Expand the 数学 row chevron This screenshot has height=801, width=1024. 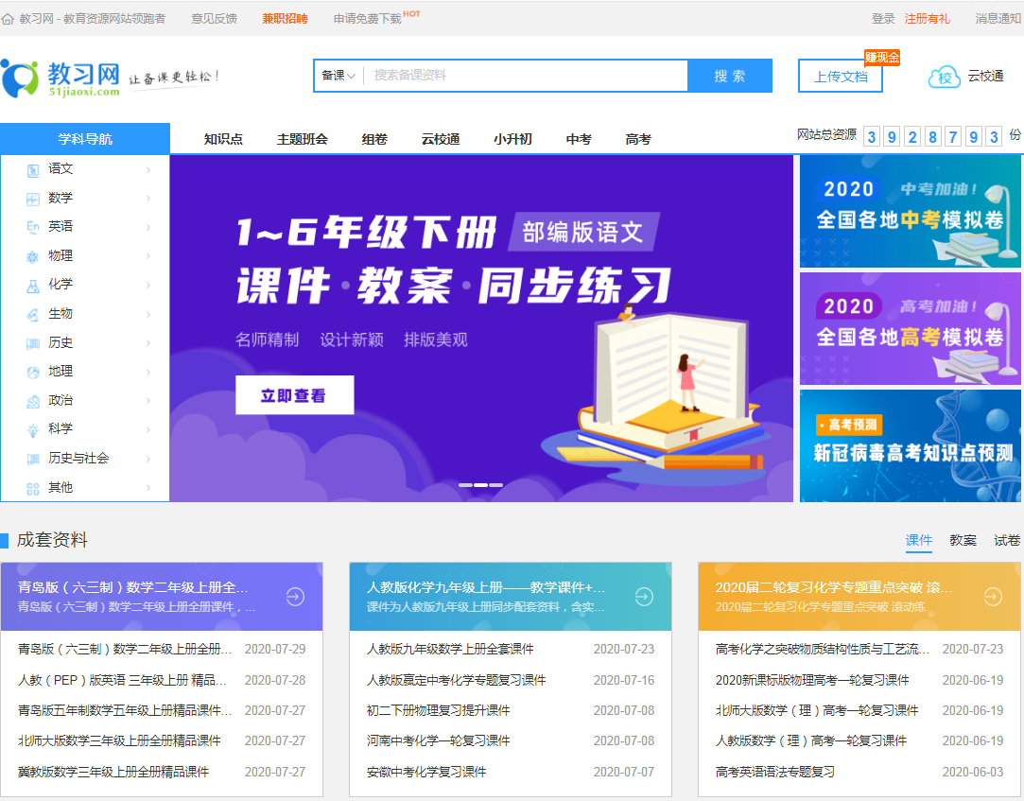(148, 198)
